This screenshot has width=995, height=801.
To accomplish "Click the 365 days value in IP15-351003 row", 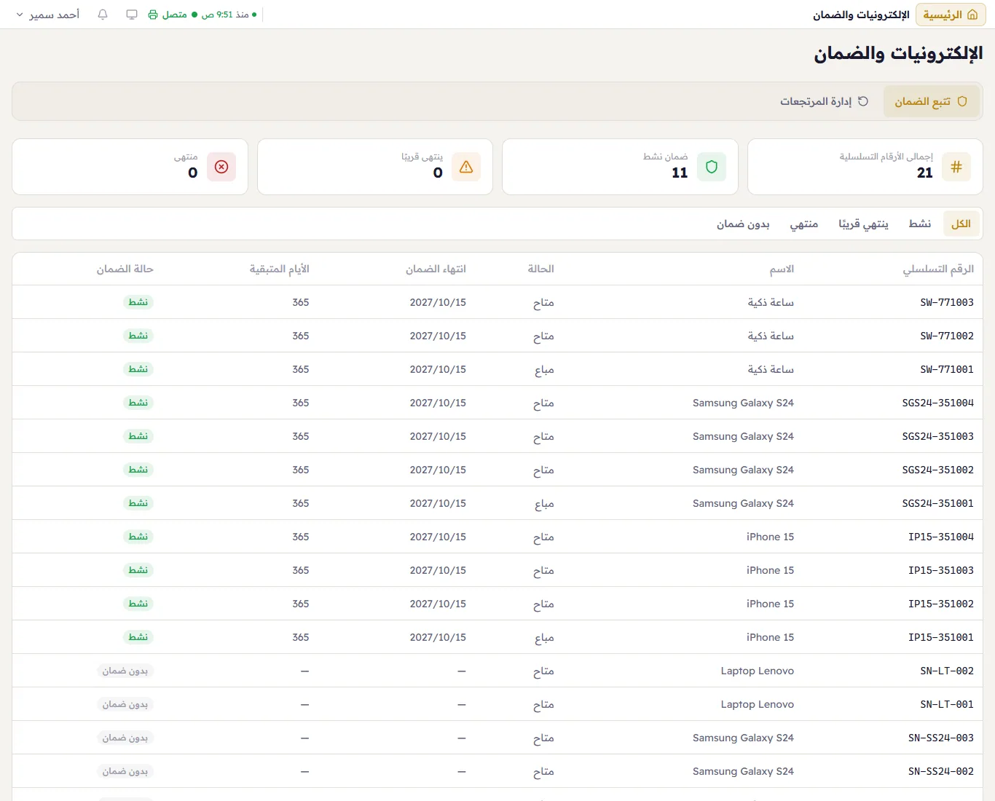I will [301, 570].
